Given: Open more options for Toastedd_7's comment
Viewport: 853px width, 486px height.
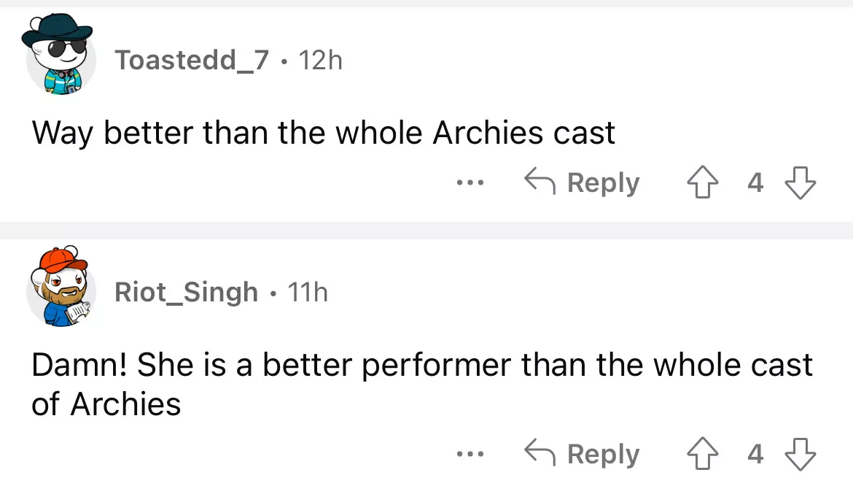Looking at the screenshot, I should pos(466,183).
